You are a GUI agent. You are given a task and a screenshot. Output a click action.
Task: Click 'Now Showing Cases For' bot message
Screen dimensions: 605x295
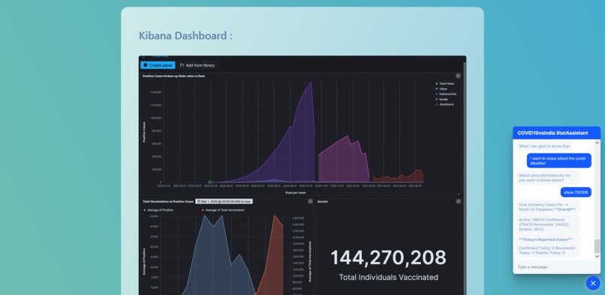tap(547, 207)
